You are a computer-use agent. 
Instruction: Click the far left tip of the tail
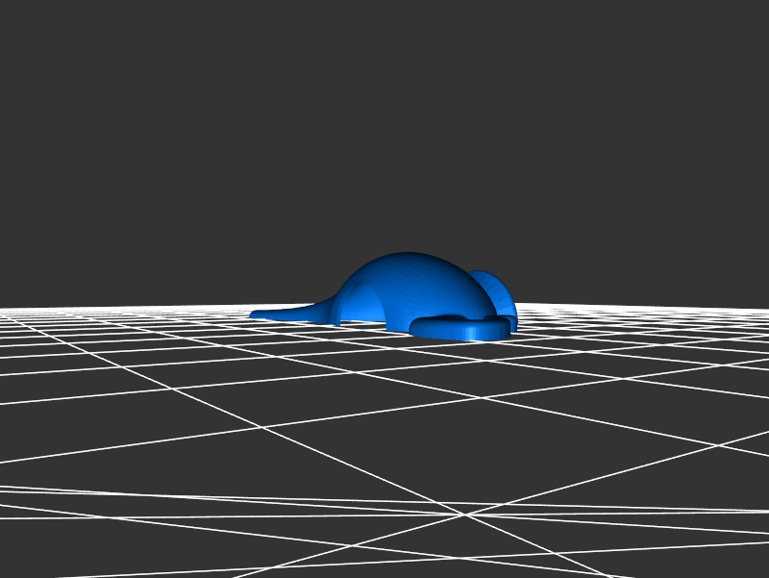click(x=254, y=314)
